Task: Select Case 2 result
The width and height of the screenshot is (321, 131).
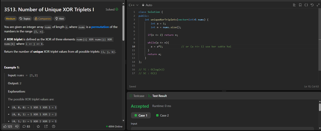Action: pos(162,115)
